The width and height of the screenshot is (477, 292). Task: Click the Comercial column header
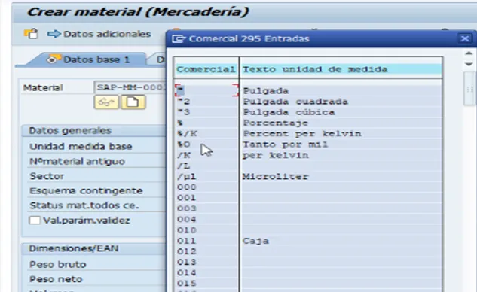click(x=206, y=69)
